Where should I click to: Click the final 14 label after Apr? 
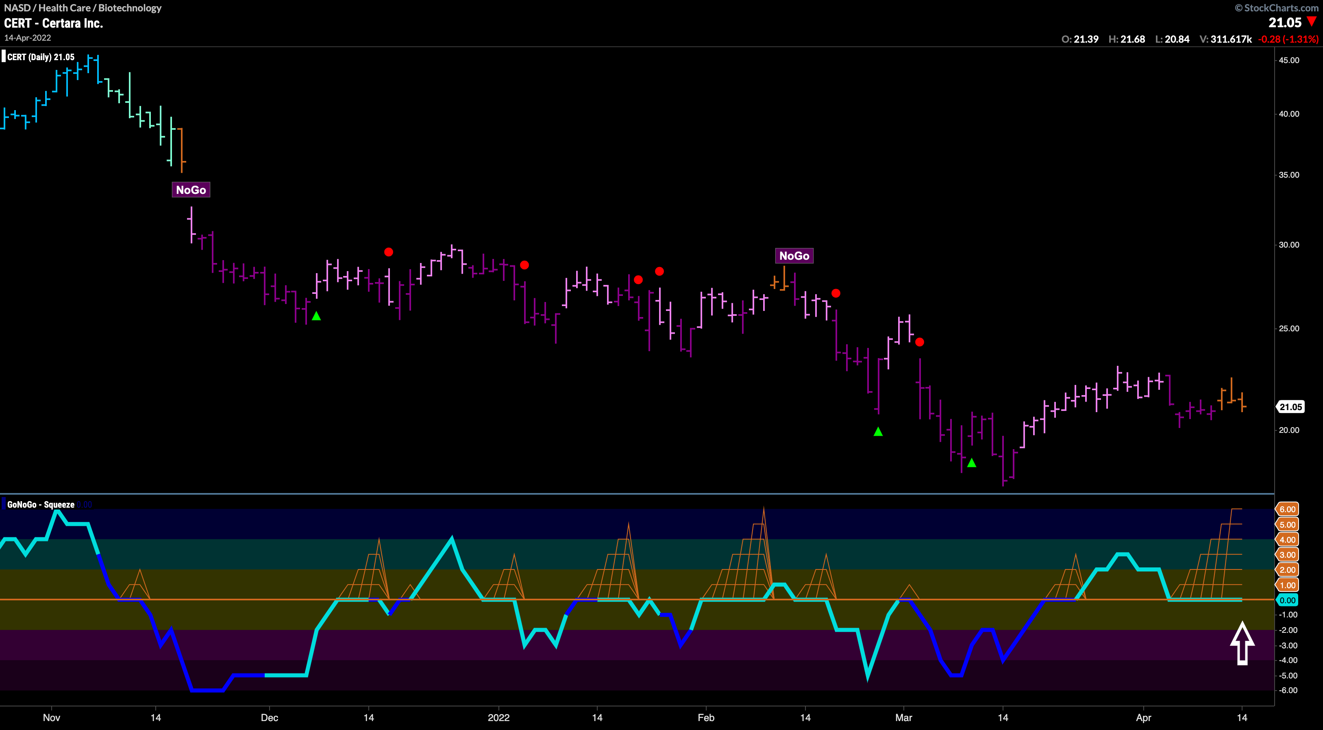tap(1242, 718)
